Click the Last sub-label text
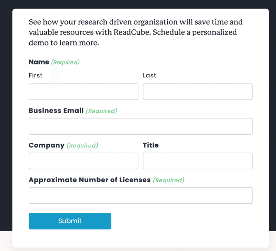276x251 pixels. pos(149,75)
